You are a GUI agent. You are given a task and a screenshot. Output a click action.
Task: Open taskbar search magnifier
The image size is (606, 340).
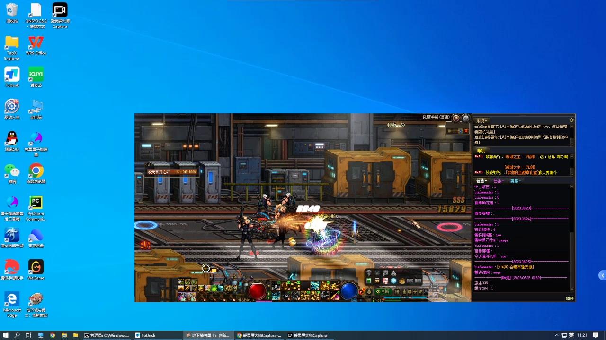tap(18, 335)
